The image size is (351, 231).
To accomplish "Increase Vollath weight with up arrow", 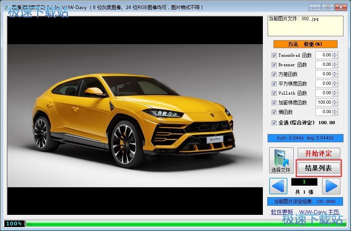I will click(335, 91).
